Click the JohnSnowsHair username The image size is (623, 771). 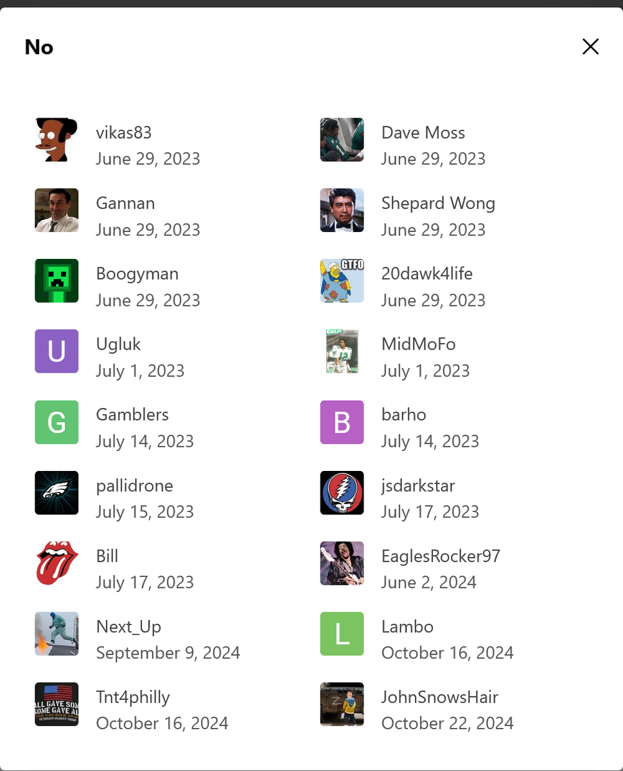[x=439, y=697]
